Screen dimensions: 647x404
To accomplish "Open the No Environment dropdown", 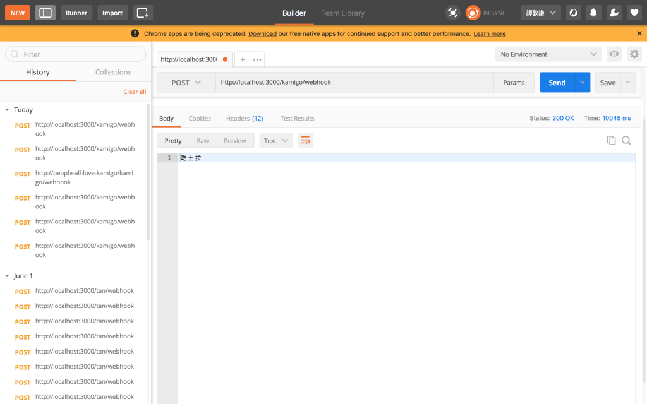I will [548, 54].
